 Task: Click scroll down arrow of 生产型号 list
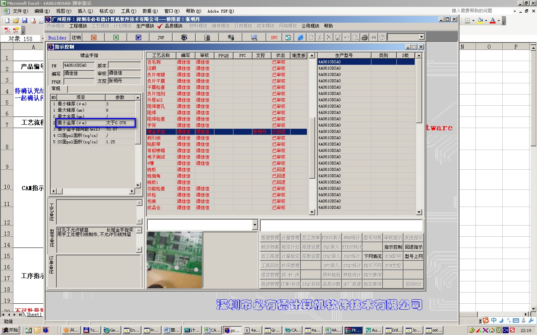(x=419, y=212)
